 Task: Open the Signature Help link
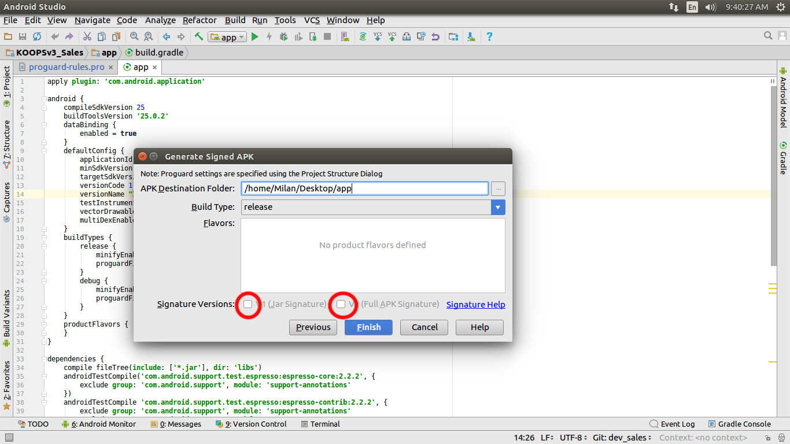click(x=475, y=304)
